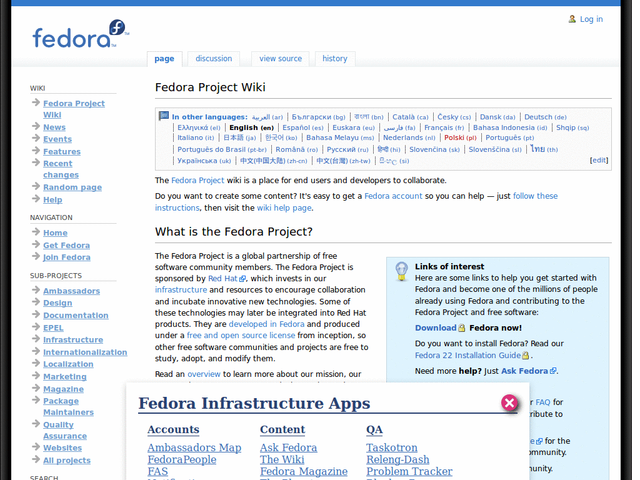Open Fedora Magazine under Content
Viewport: 640px width, 480px height.
304,471
